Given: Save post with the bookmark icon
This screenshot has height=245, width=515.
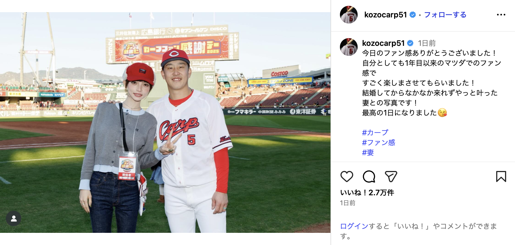Looking at the screenshot, I should click(x=501, y=176).
